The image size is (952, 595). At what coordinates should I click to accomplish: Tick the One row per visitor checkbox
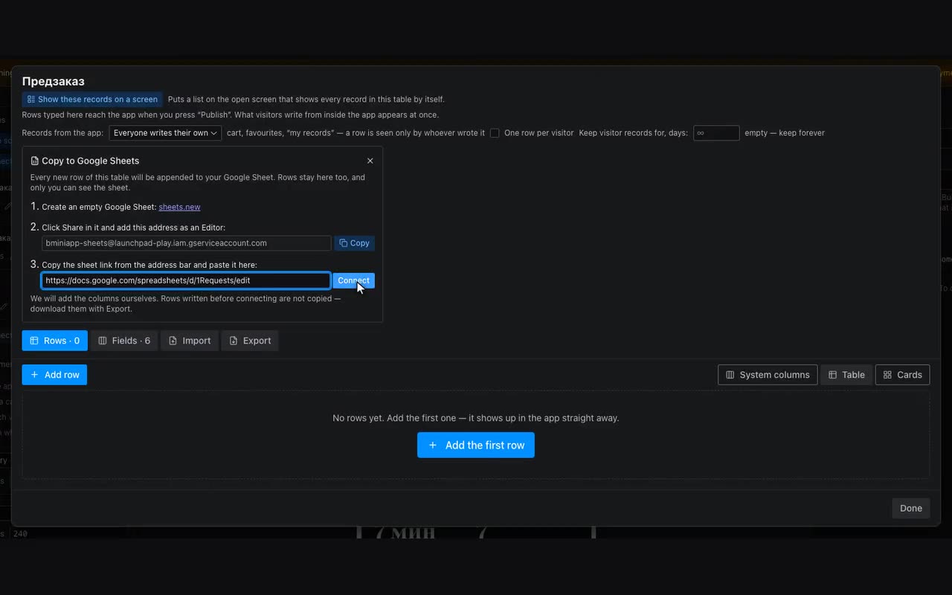tap(495, 133)
